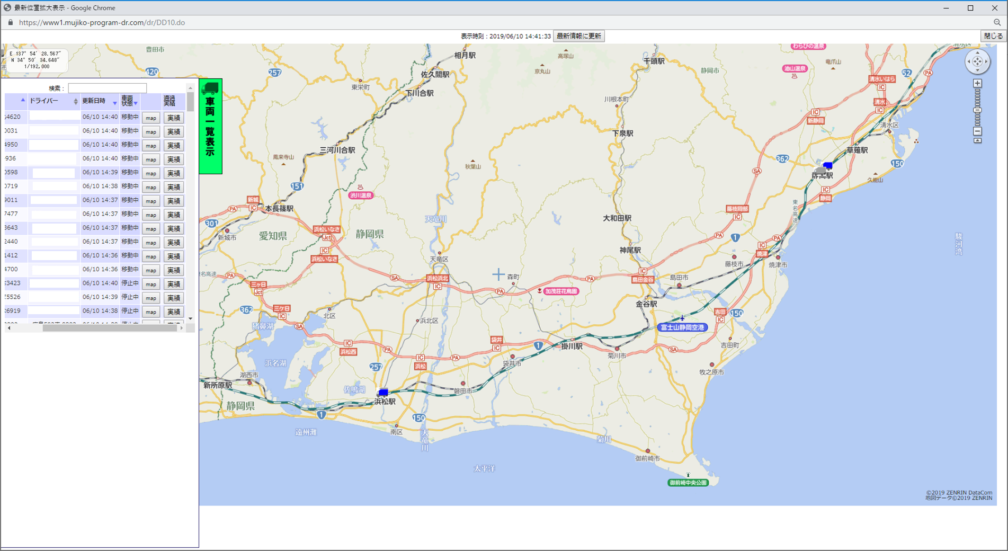Click the horizontal scrollbar right arrow
The height and width of the screenshot is (551, 1008).
pos(182,328)
